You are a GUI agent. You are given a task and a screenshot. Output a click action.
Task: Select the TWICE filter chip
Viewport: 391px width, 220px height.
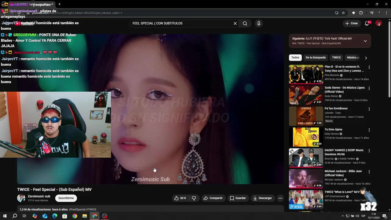336,57
